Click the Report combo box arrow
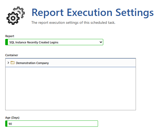The width and height of the screenshot is (167, 133). coord(101,42)
